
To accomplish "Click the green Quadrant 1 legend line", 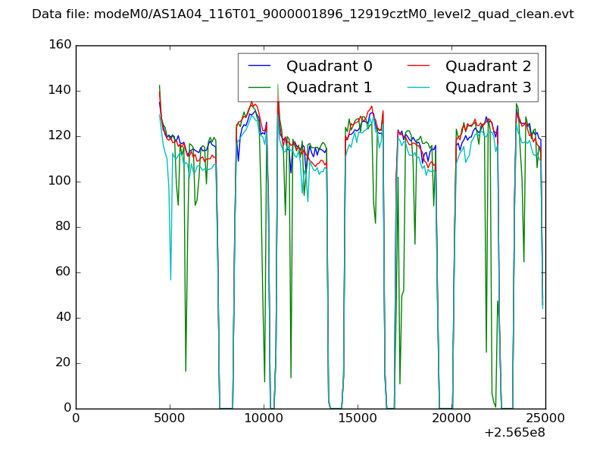I will pyautogui.click(x=260, y=87).
